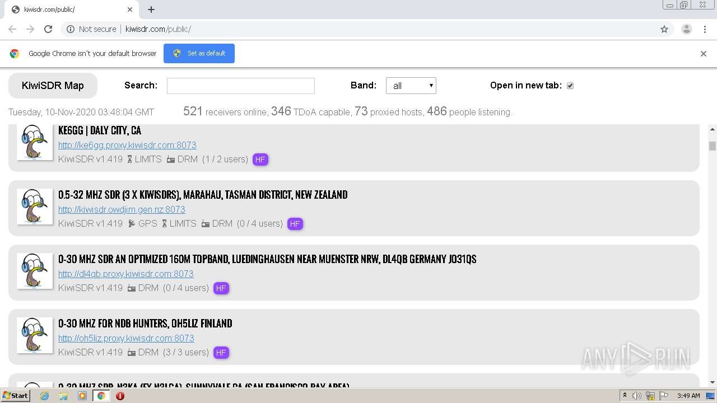Image resolution: width=717 pixels, height=403 pixels.
Task: Click Set as default button
Action: tap(199, 53)
